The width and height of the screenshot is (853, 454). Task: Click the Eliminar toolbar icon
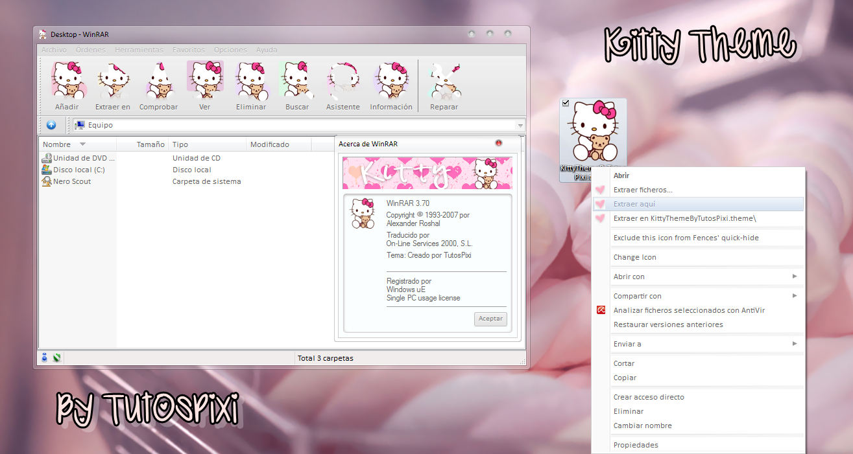tap(252, 80)
